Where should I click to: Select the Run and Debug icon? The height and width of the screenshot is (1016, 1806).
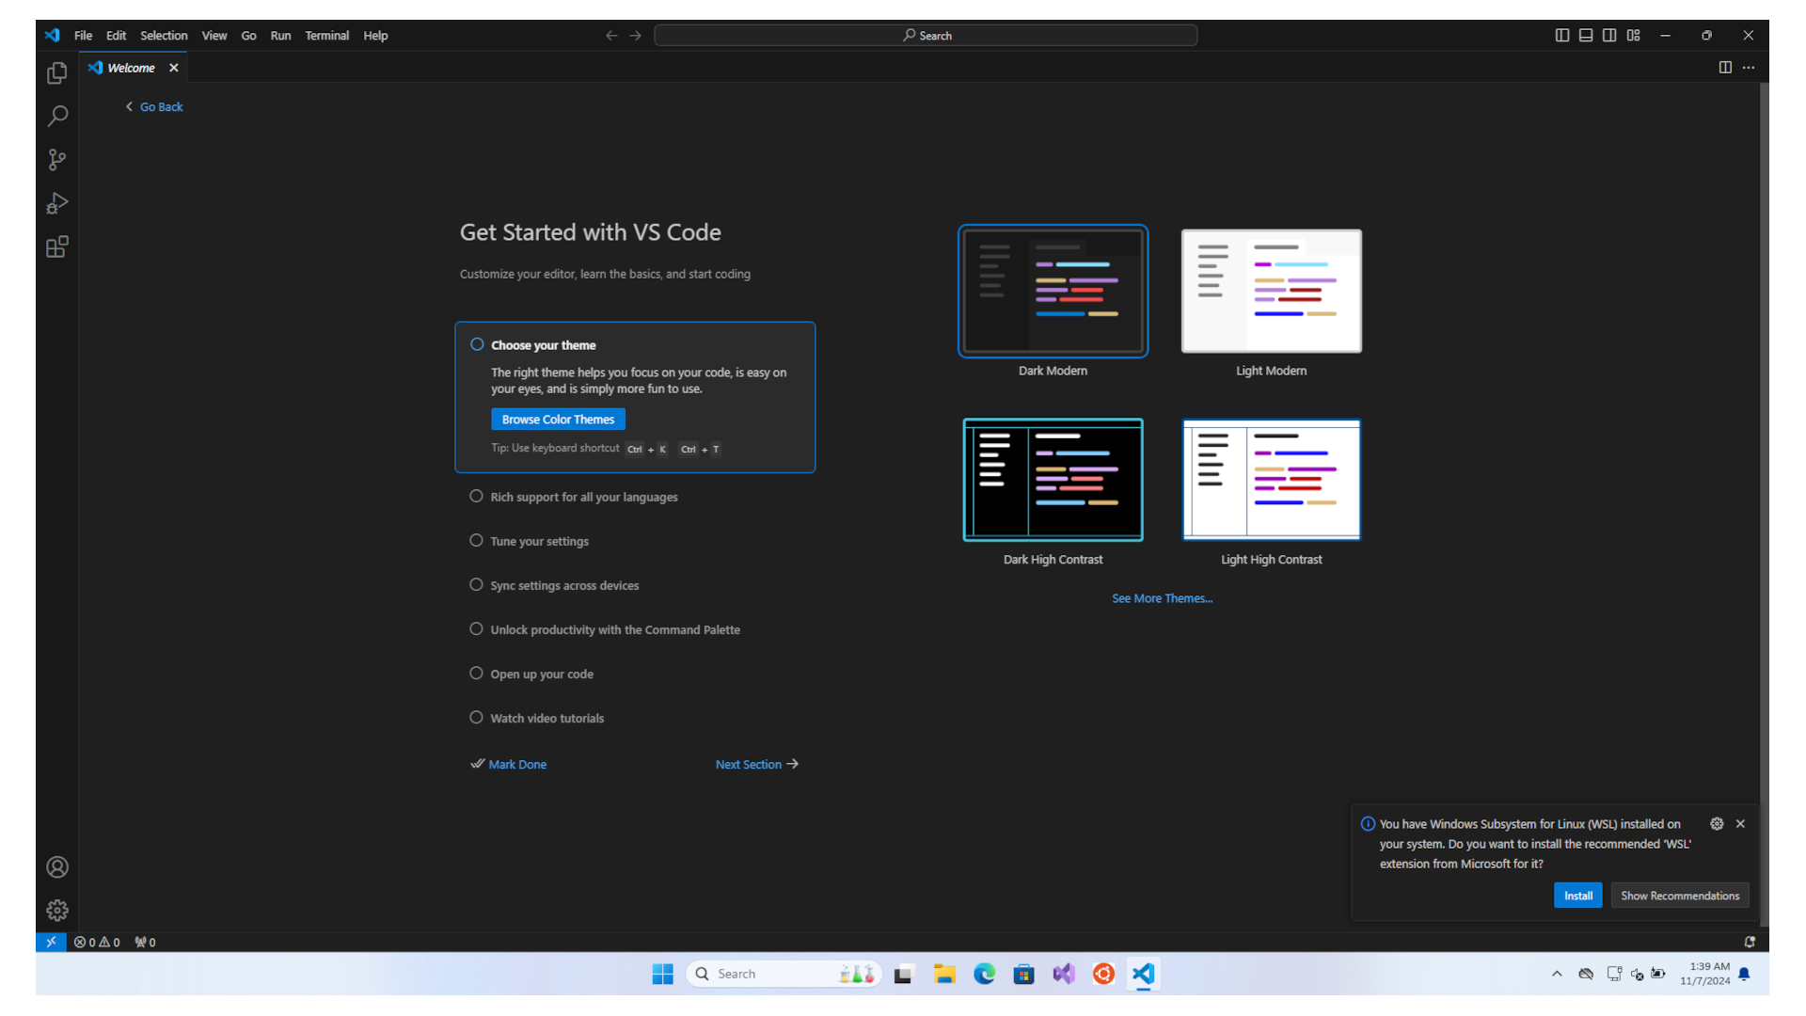(56, 203)
